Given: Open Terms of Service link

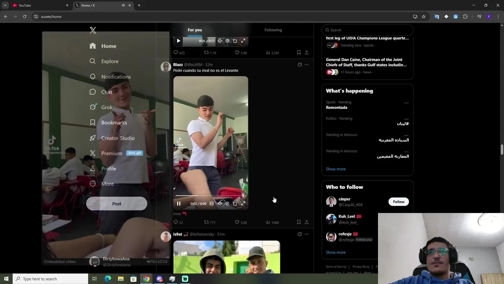Looking at the screenshot, I should point(336,267).
